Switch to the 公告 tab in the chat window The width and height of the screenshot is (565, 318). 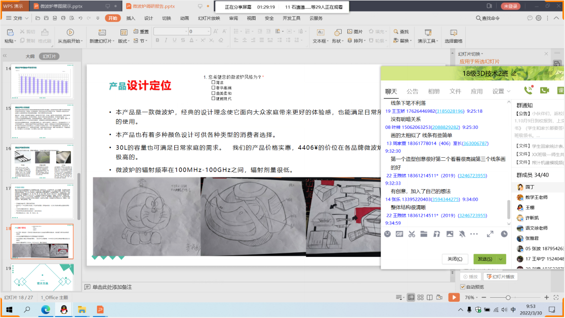coord(412,92)
